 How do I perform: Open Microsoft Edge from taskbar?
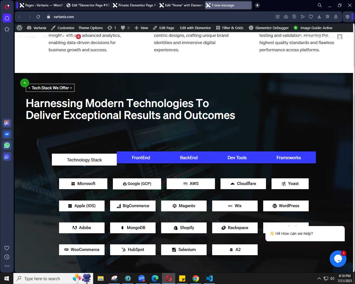coord(155,278)
